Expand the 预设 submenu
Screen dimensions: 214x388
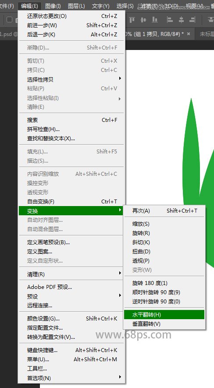pyautogui.click(x=72, y=296)
